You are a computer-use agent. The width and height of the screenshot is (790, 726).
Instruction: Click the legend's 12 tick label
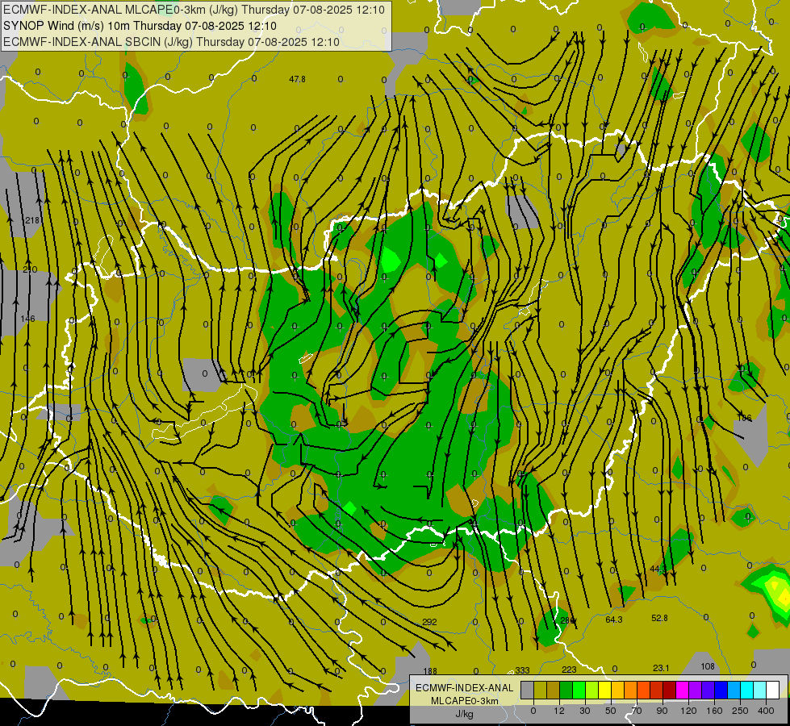tap(559, 711)
